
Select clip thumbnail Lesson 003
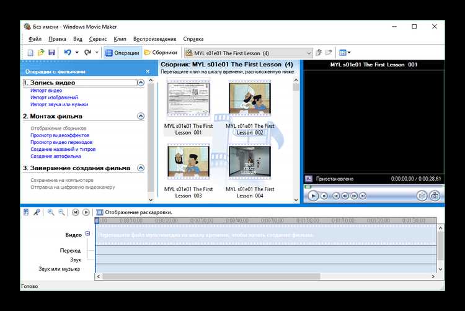click(x=188, y=161)
